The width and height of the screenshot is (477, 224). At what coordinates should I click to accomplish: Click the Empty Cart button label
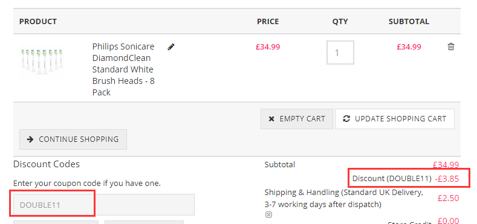pos(302,118)
